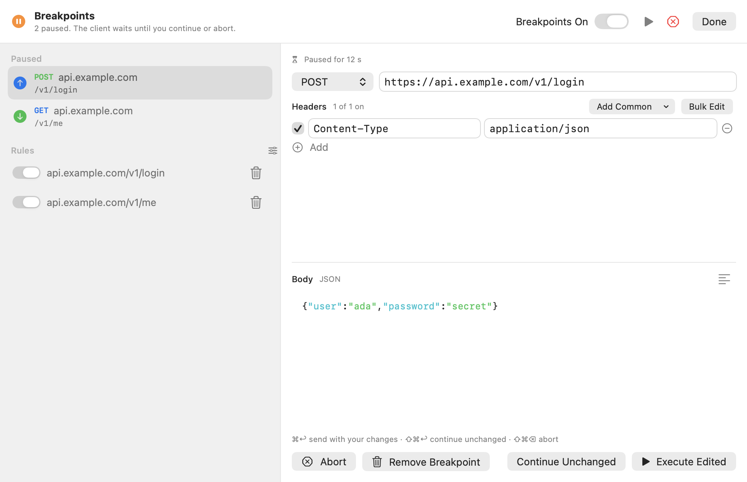The height and width of the screenshot is (482, 747).
Task: Toggle the api.example.com/v1/login rule switch
Action: 26,173
